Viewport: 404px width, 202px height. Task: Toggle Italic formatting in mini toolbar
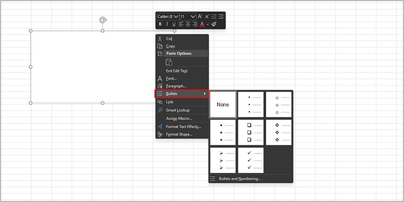[x=166, y=24]
